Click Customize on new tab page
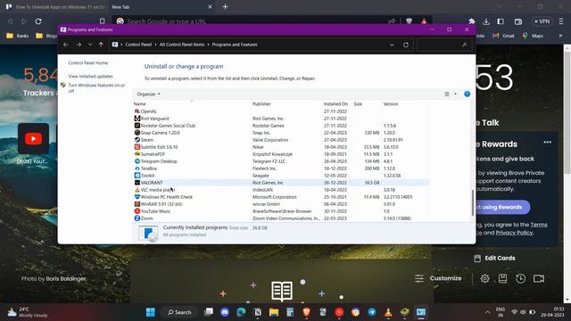 pyautogui.click(x=438, y=278)
